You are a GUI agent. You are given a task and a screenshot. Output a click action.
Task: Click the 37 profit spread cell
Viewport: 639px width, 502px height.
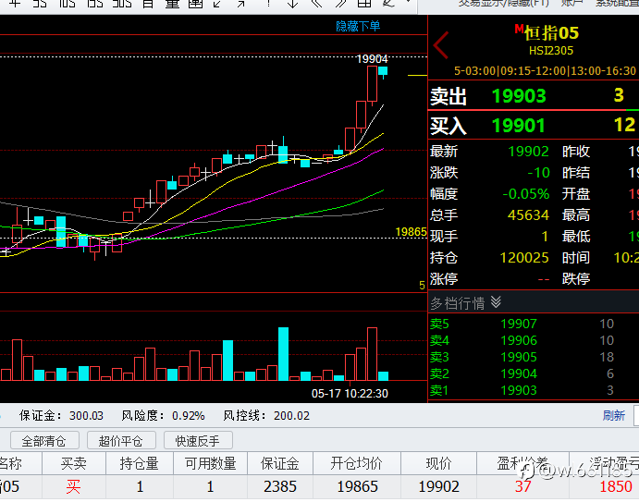pyautogui.click(x=522, y=487)
